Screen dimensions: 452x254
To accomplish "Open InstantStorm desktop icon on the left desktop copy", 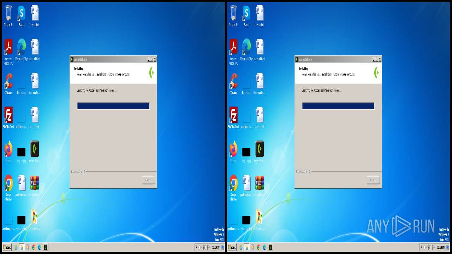I will pyautogui.click(x=35, y=151).
